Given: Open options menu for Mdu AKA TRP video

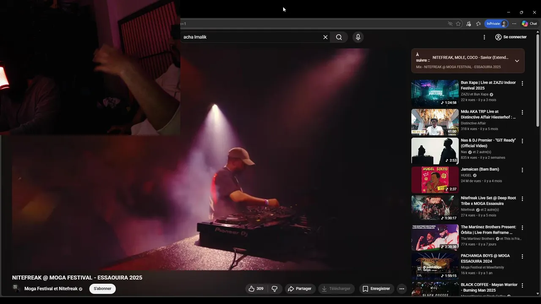Looking at the screenshot, I should 522,112.
